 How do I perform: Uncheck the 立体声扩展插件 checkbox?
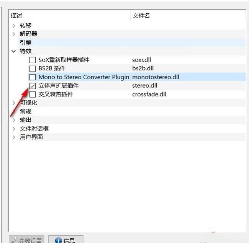pyautogui.click(x=33, y=86)
